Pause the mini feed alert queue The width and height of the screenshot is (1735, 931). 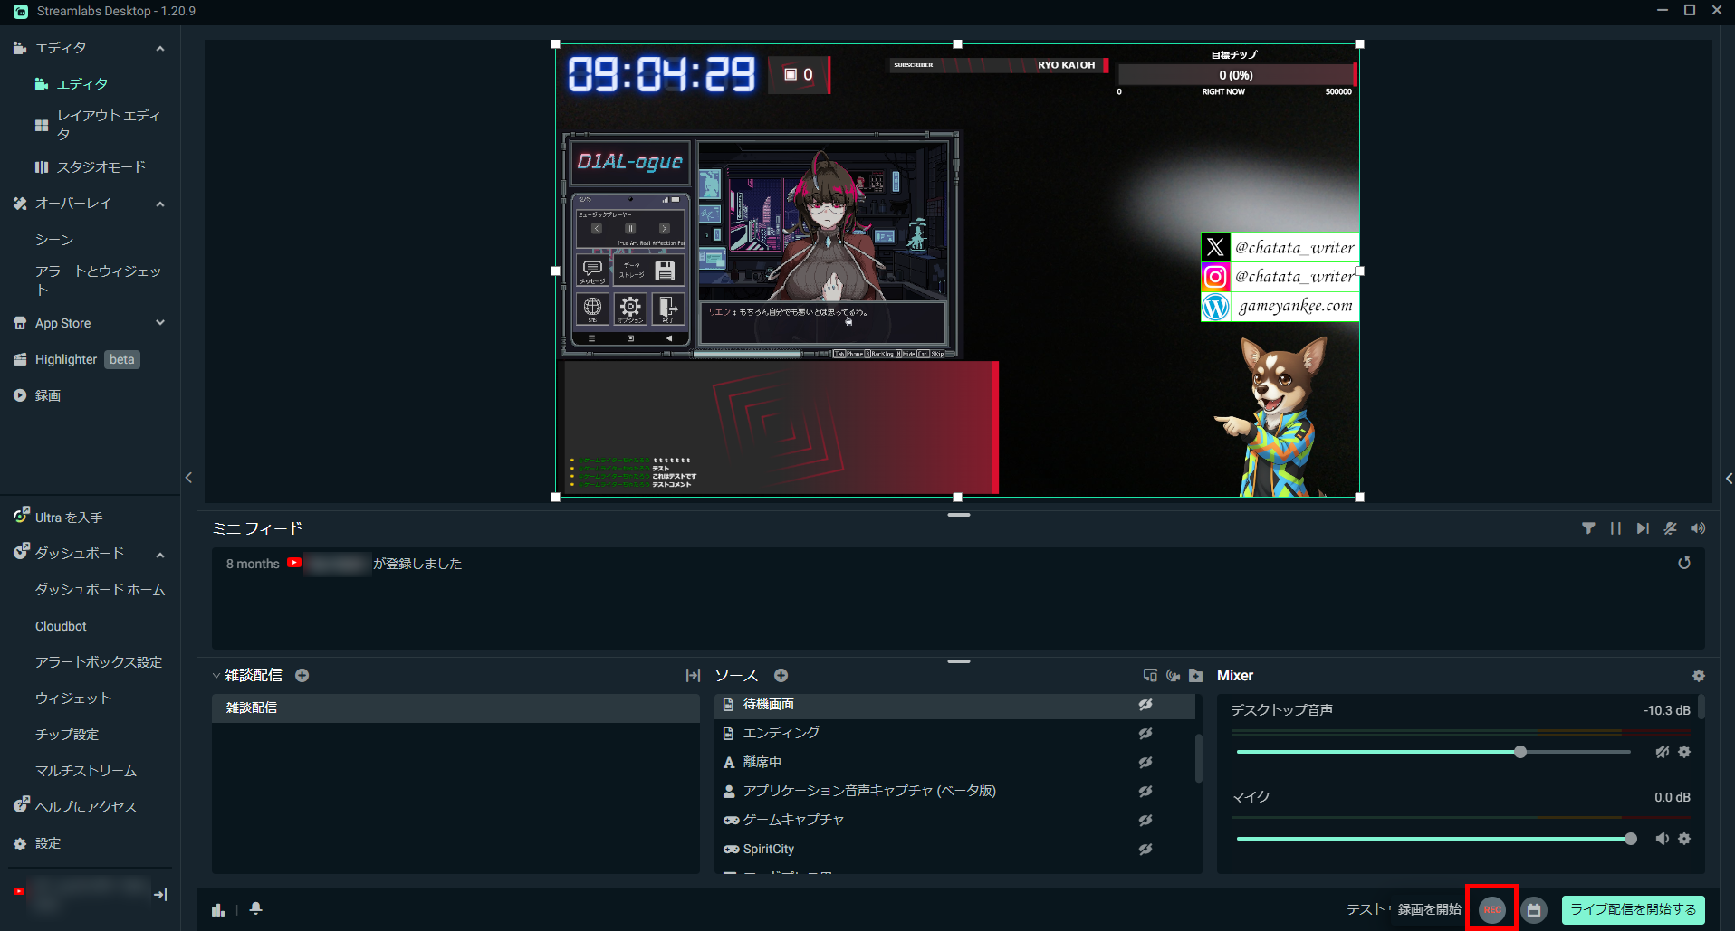point(1615,528)
